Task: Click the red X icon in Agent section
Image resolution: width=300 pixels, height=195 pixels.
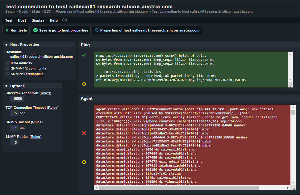Action: [84, 134]
